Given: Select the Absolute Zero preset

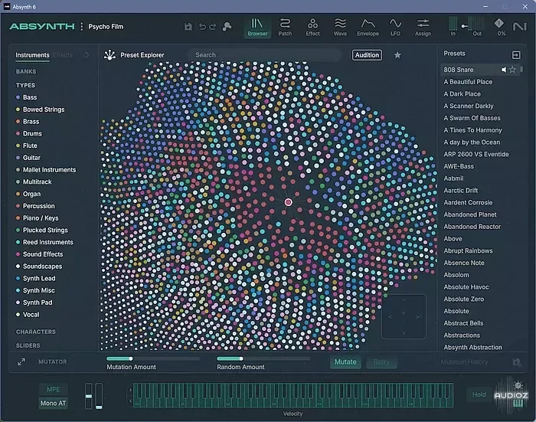Looking at the screenshot, I should (464, 299).
